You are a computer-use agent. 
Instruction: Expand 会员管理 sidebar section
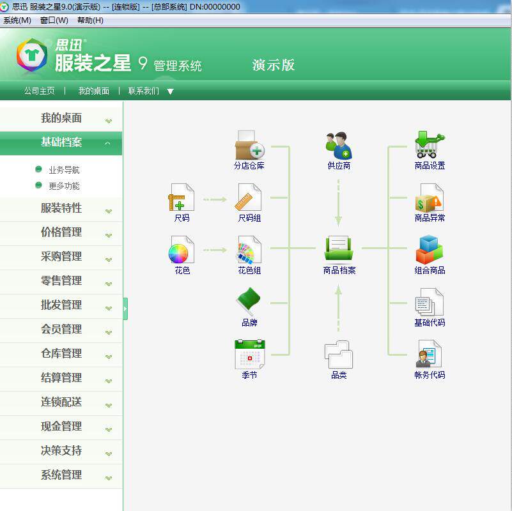pos(61,330)
